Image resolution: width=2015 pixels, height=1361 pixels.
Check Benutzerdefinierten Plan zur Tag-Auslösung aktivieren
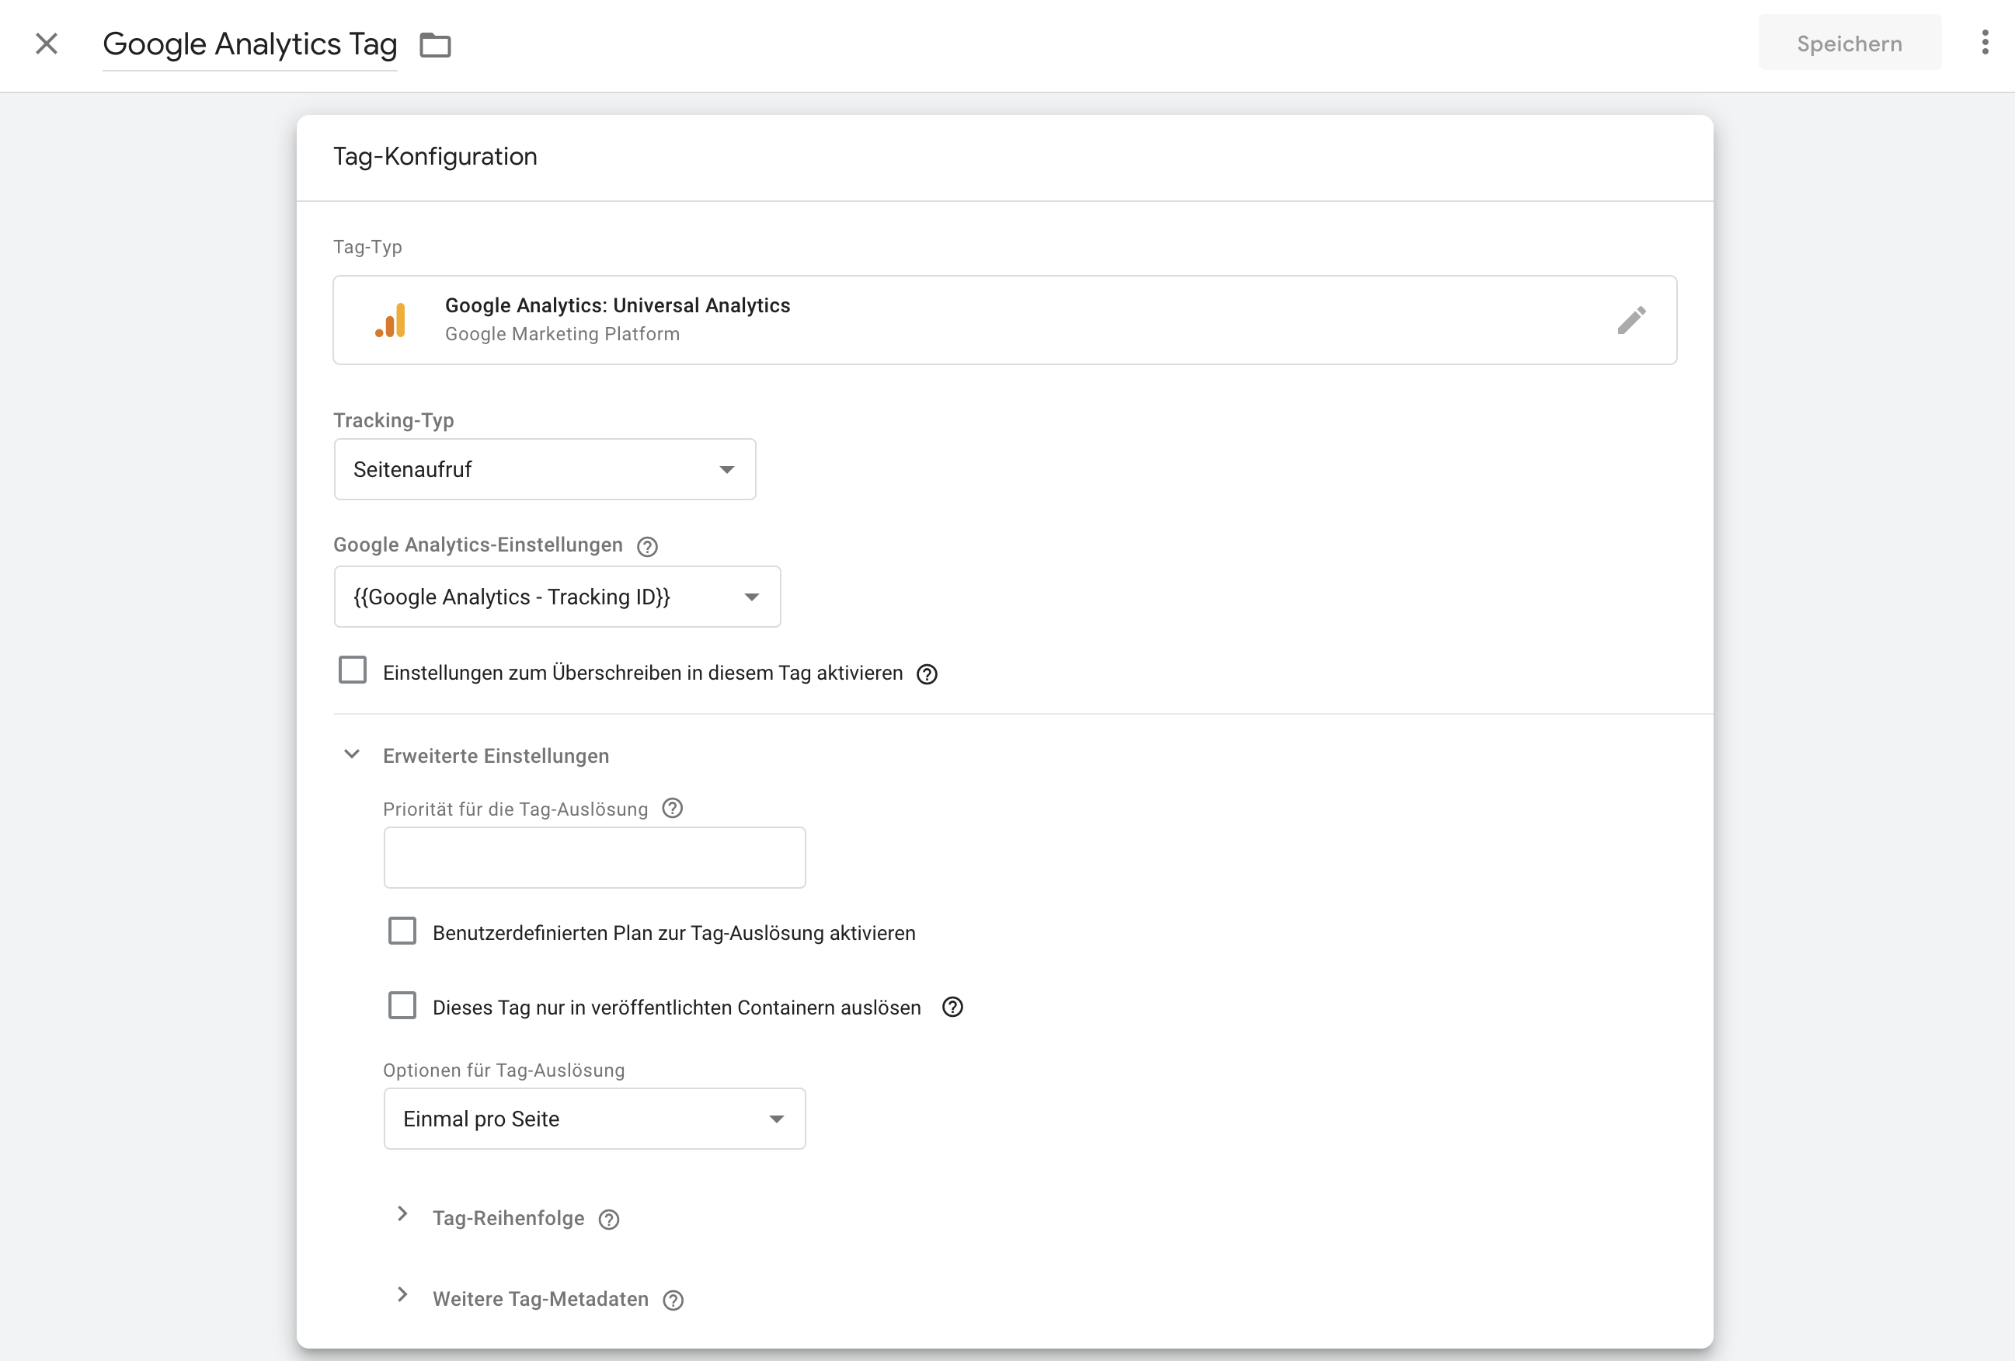coord(402,931)
